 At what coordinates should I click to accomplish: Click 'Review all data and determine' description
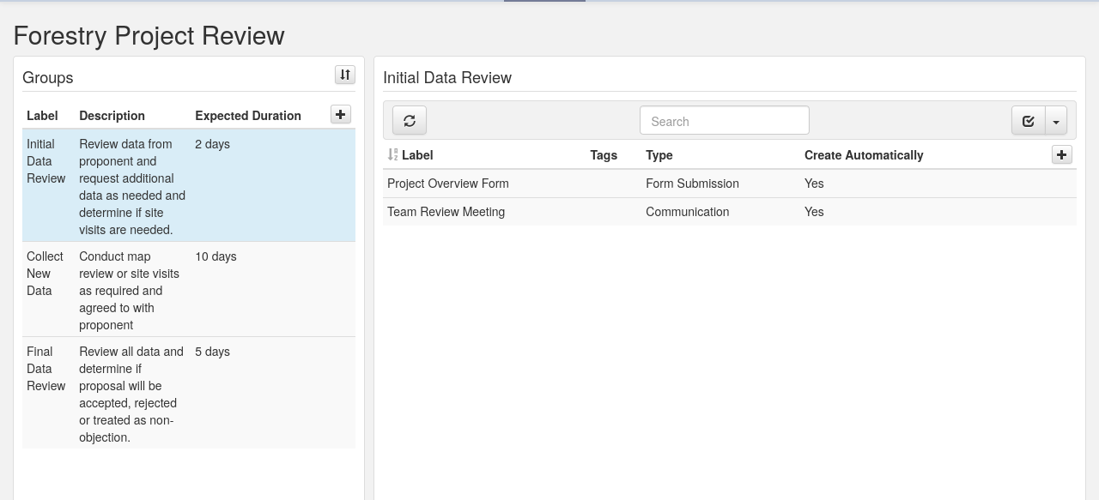point(131,395)
